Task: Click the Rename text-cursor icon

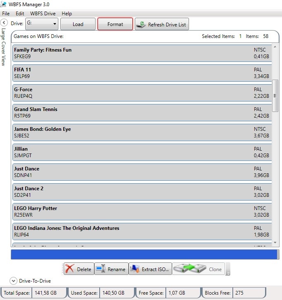Action: pos(100,269)
